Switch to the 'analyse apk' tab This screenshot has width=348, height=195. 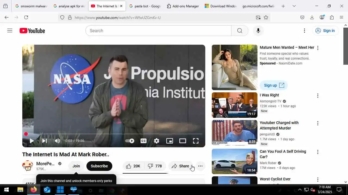69,6
